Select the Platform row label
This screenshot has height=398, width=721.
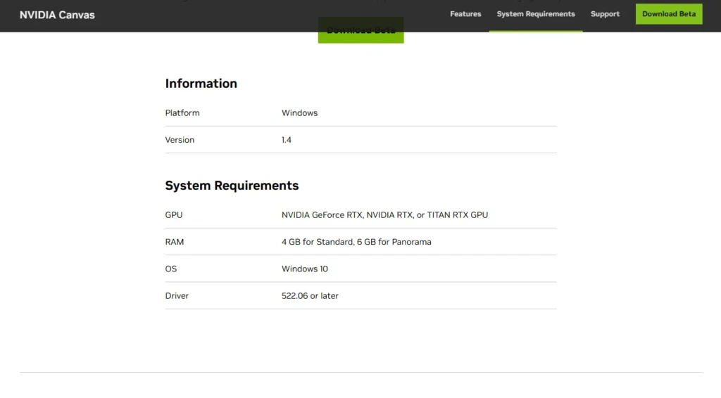182,113
